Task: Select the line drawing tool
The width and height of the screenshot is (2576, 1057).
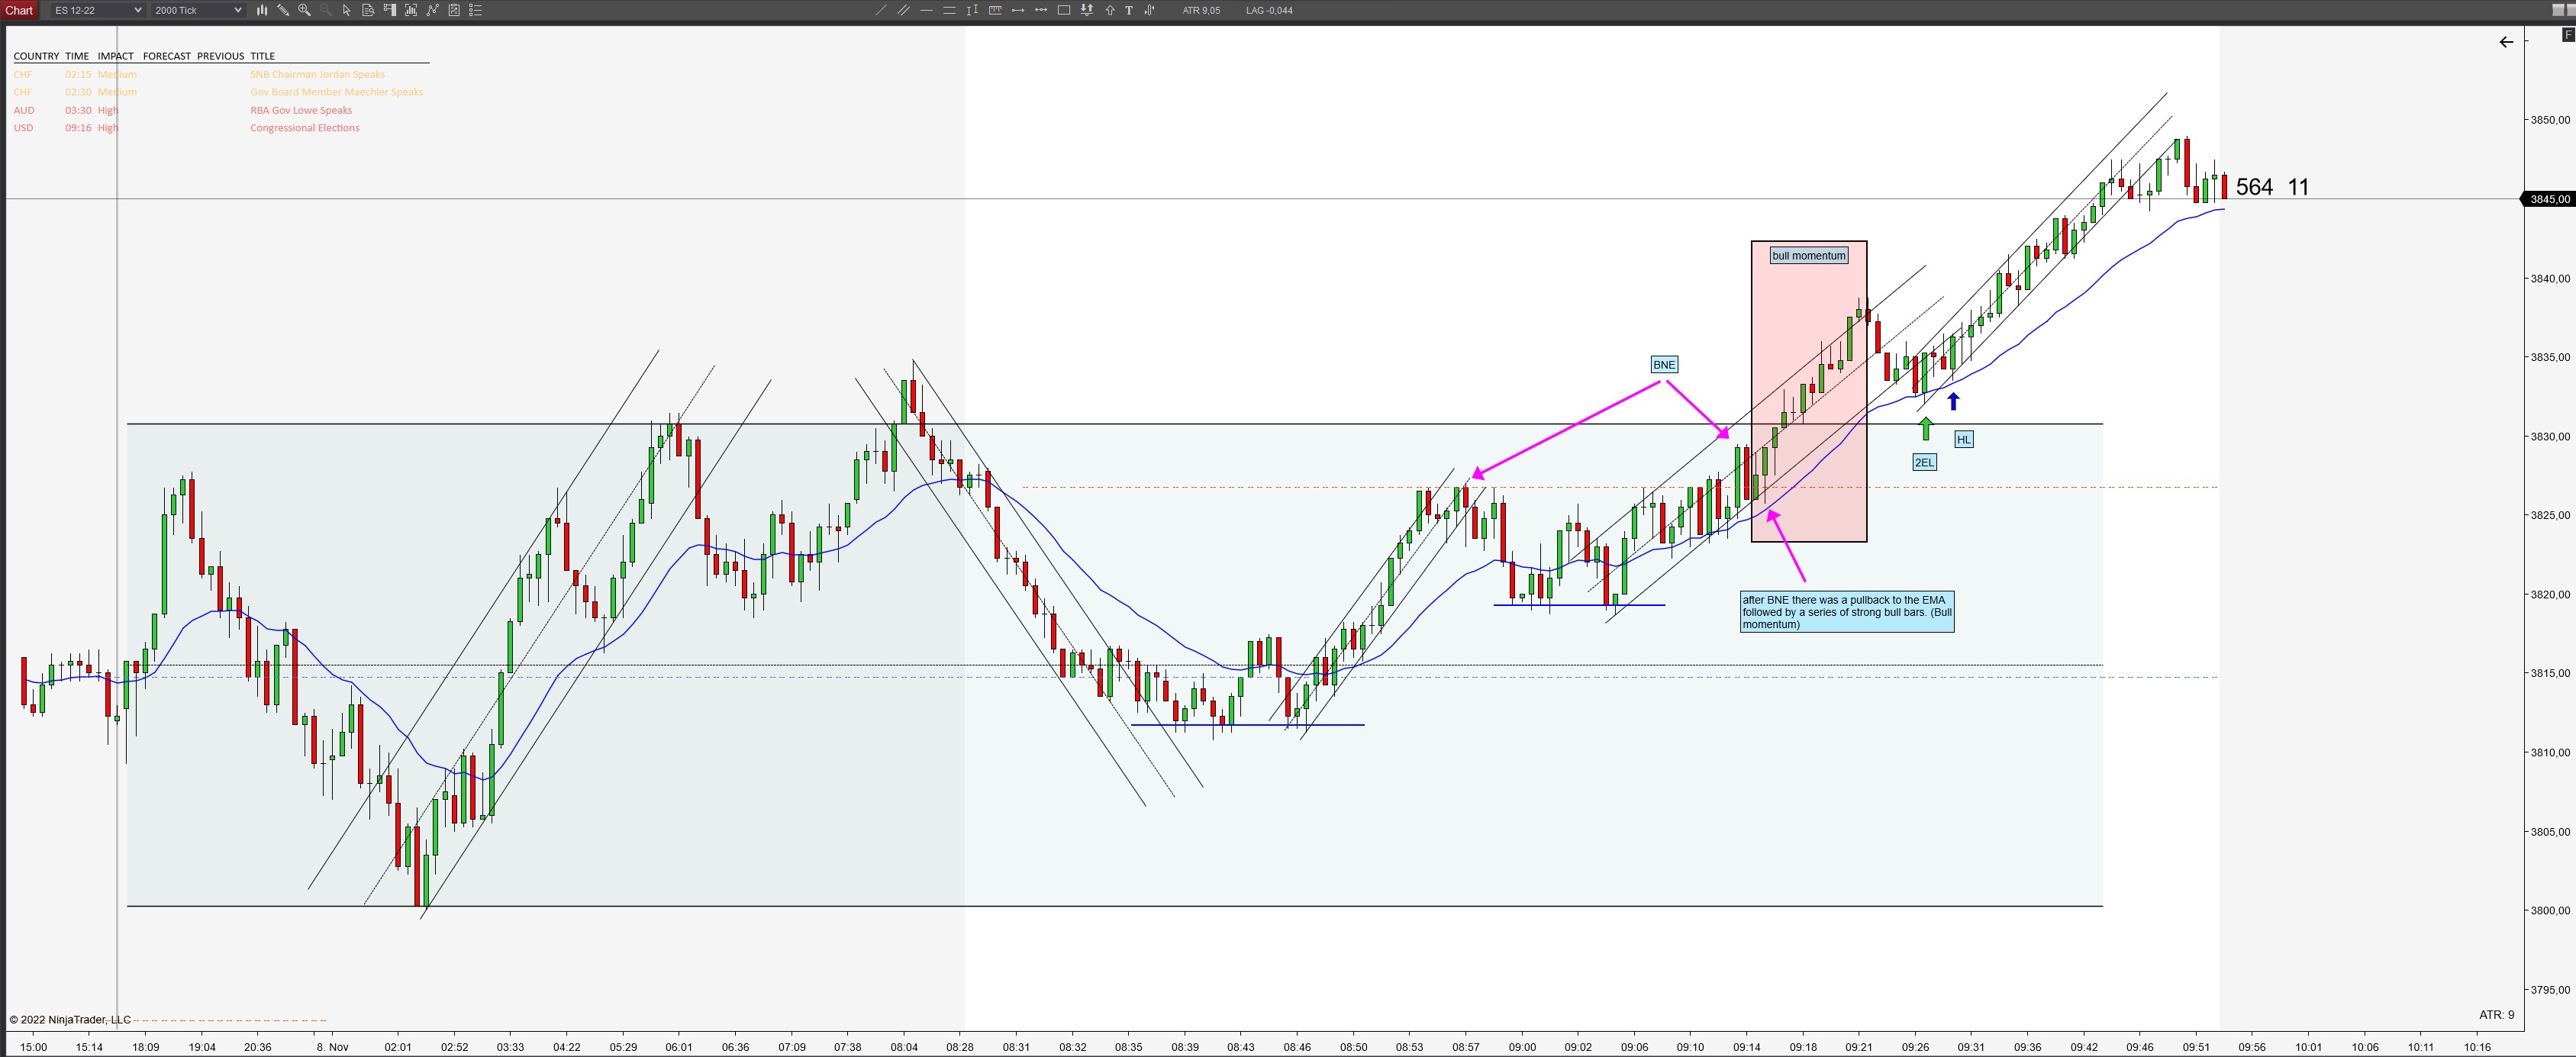Action: point(881,10)
